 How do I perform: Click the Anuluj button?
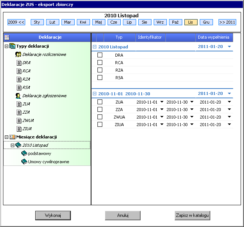(123, 215)
